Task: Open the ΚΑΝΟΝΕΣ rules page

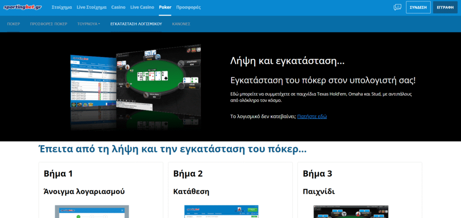Action: click(x=181, y=24)
